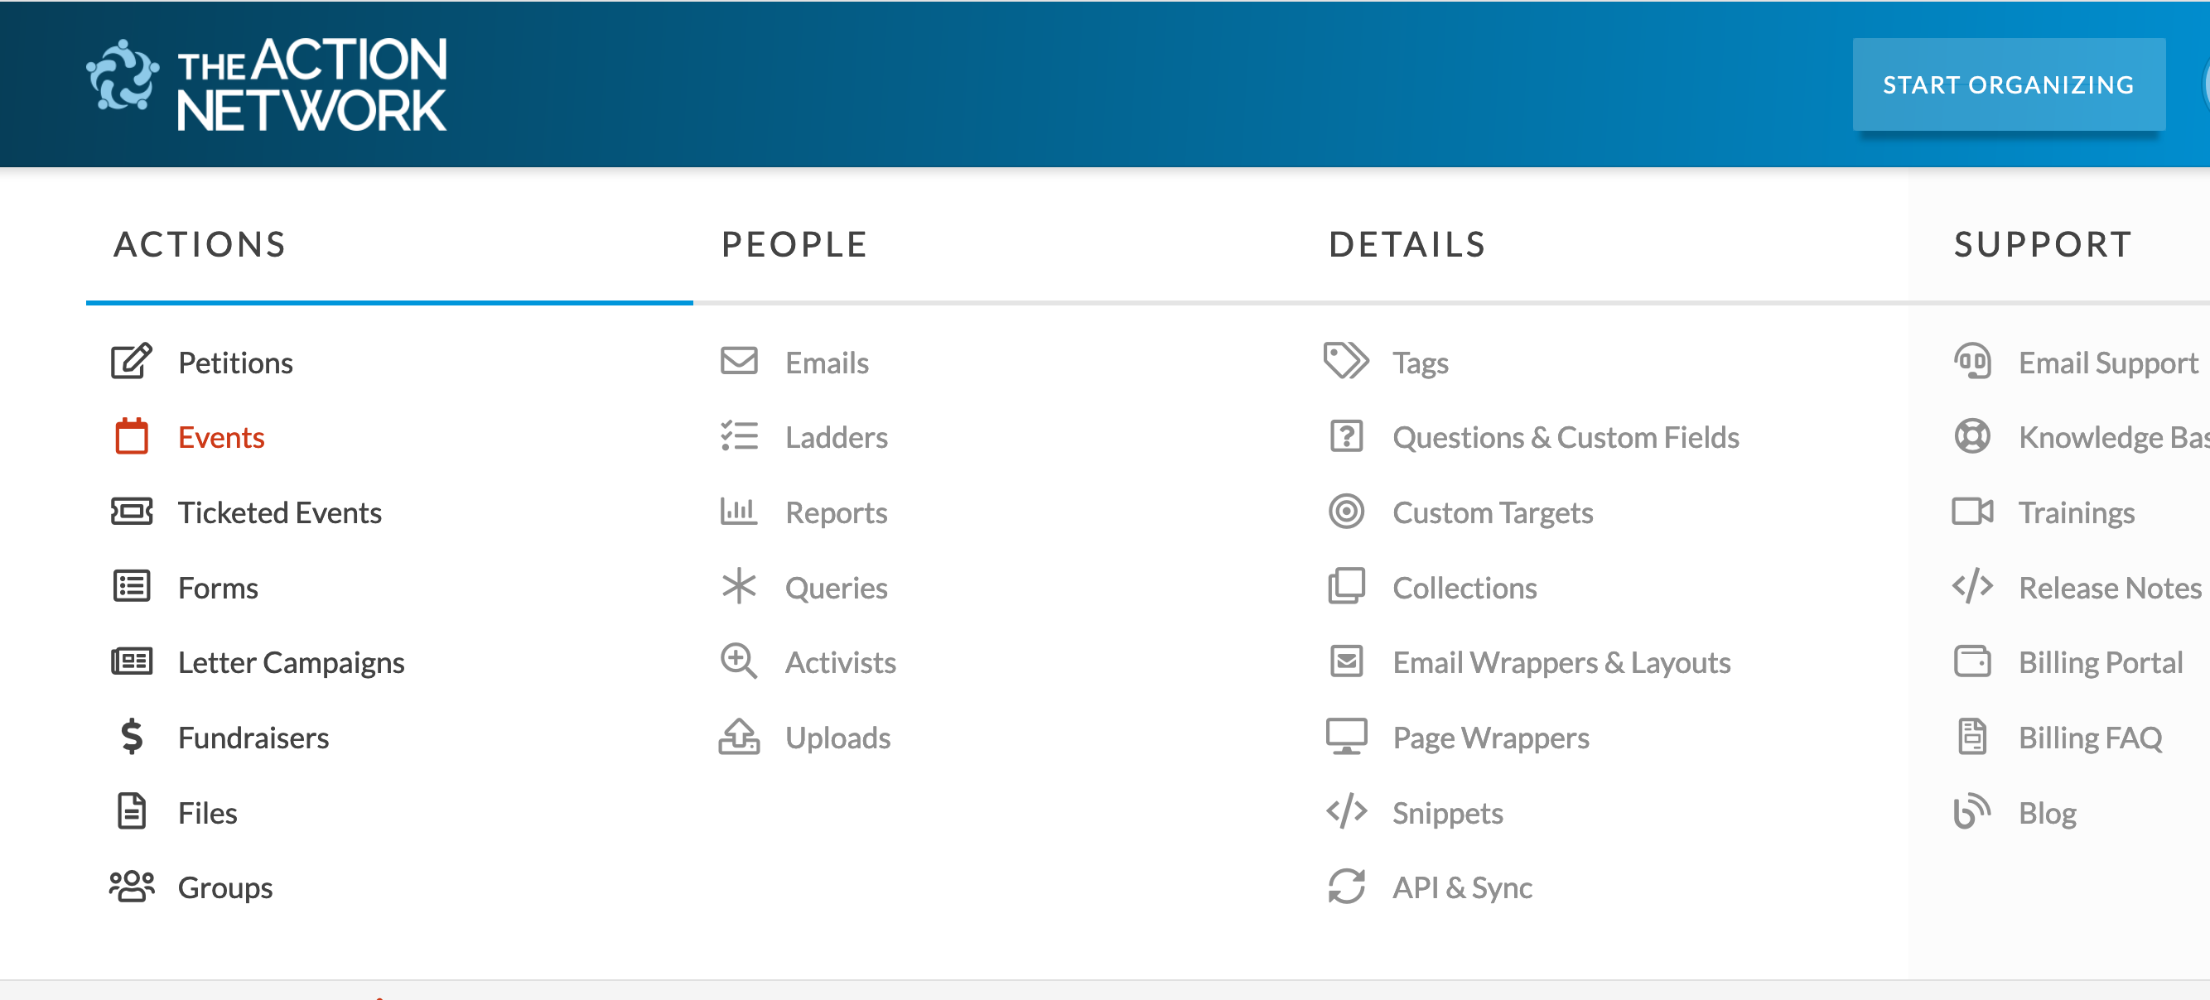Click the Queries asterisk icon

738,587
